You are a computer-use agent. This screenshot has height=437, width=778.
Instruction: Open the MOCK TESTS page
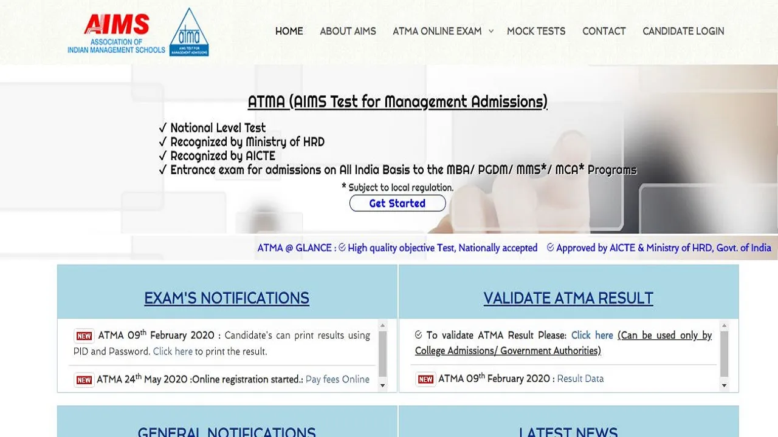point(536,31)
